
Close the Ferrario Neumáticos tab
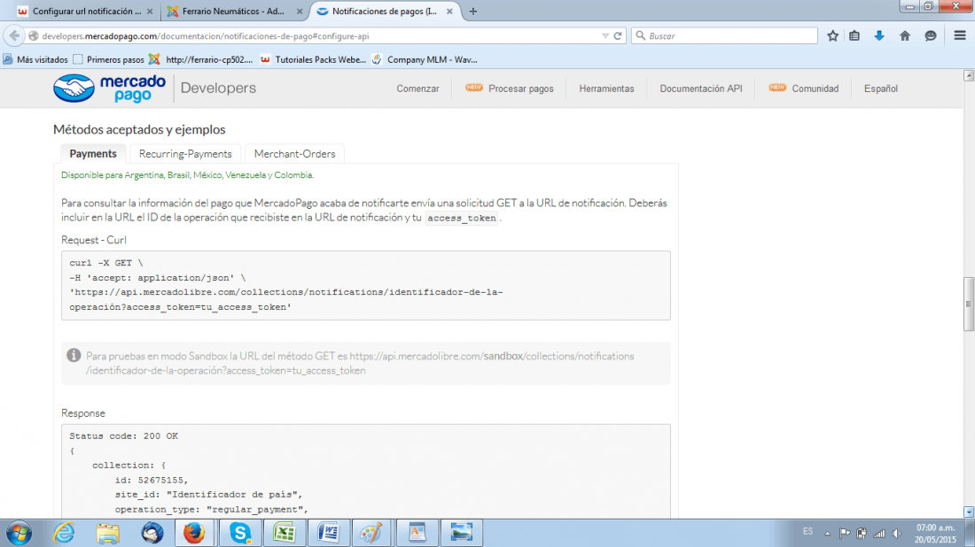tap(300, 12)
